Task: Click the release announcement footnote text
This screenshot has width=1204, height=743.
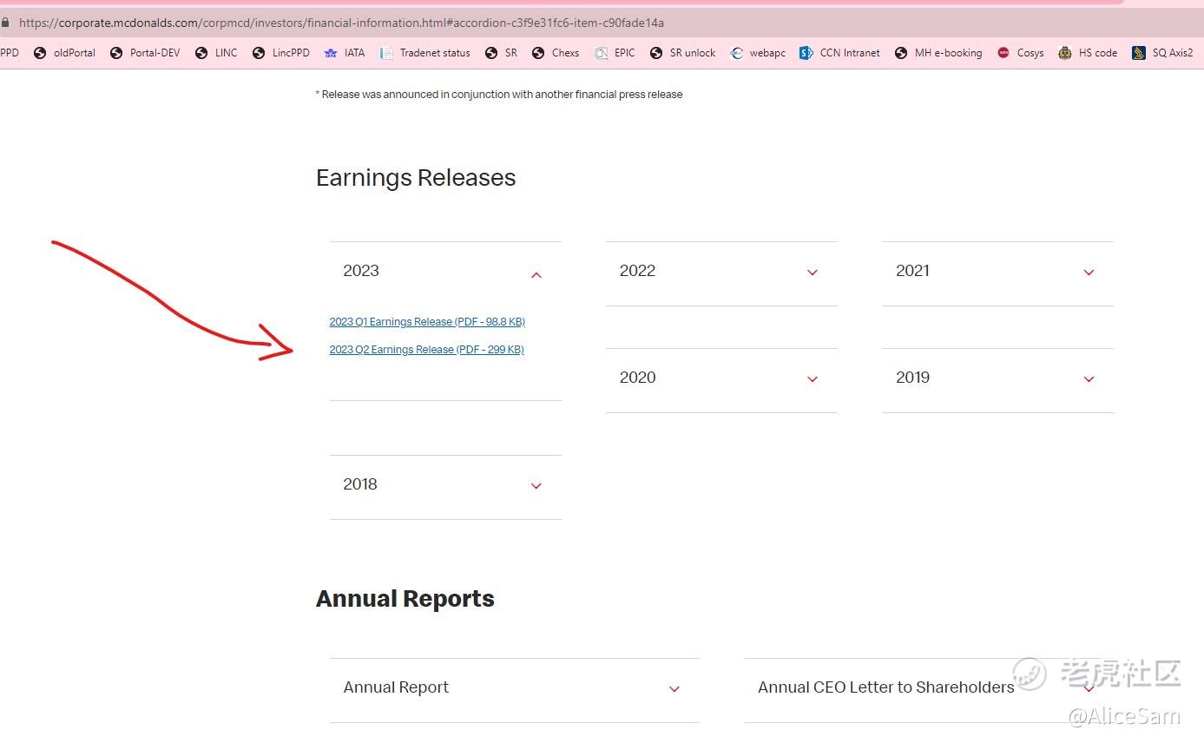Action: point(499,95)
